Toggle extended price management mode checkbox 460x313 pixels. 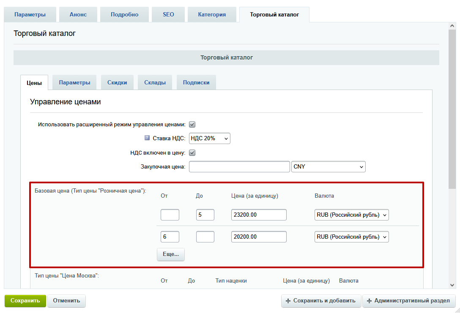[192, 125]
